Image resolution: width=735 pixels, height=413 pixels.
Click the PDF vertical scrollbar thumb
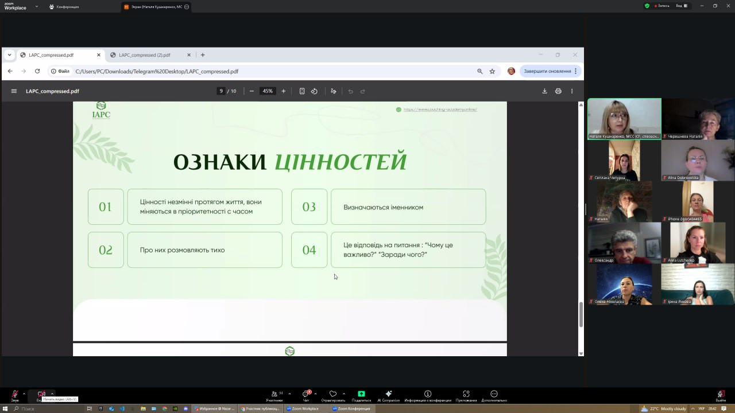pos(581,314)
